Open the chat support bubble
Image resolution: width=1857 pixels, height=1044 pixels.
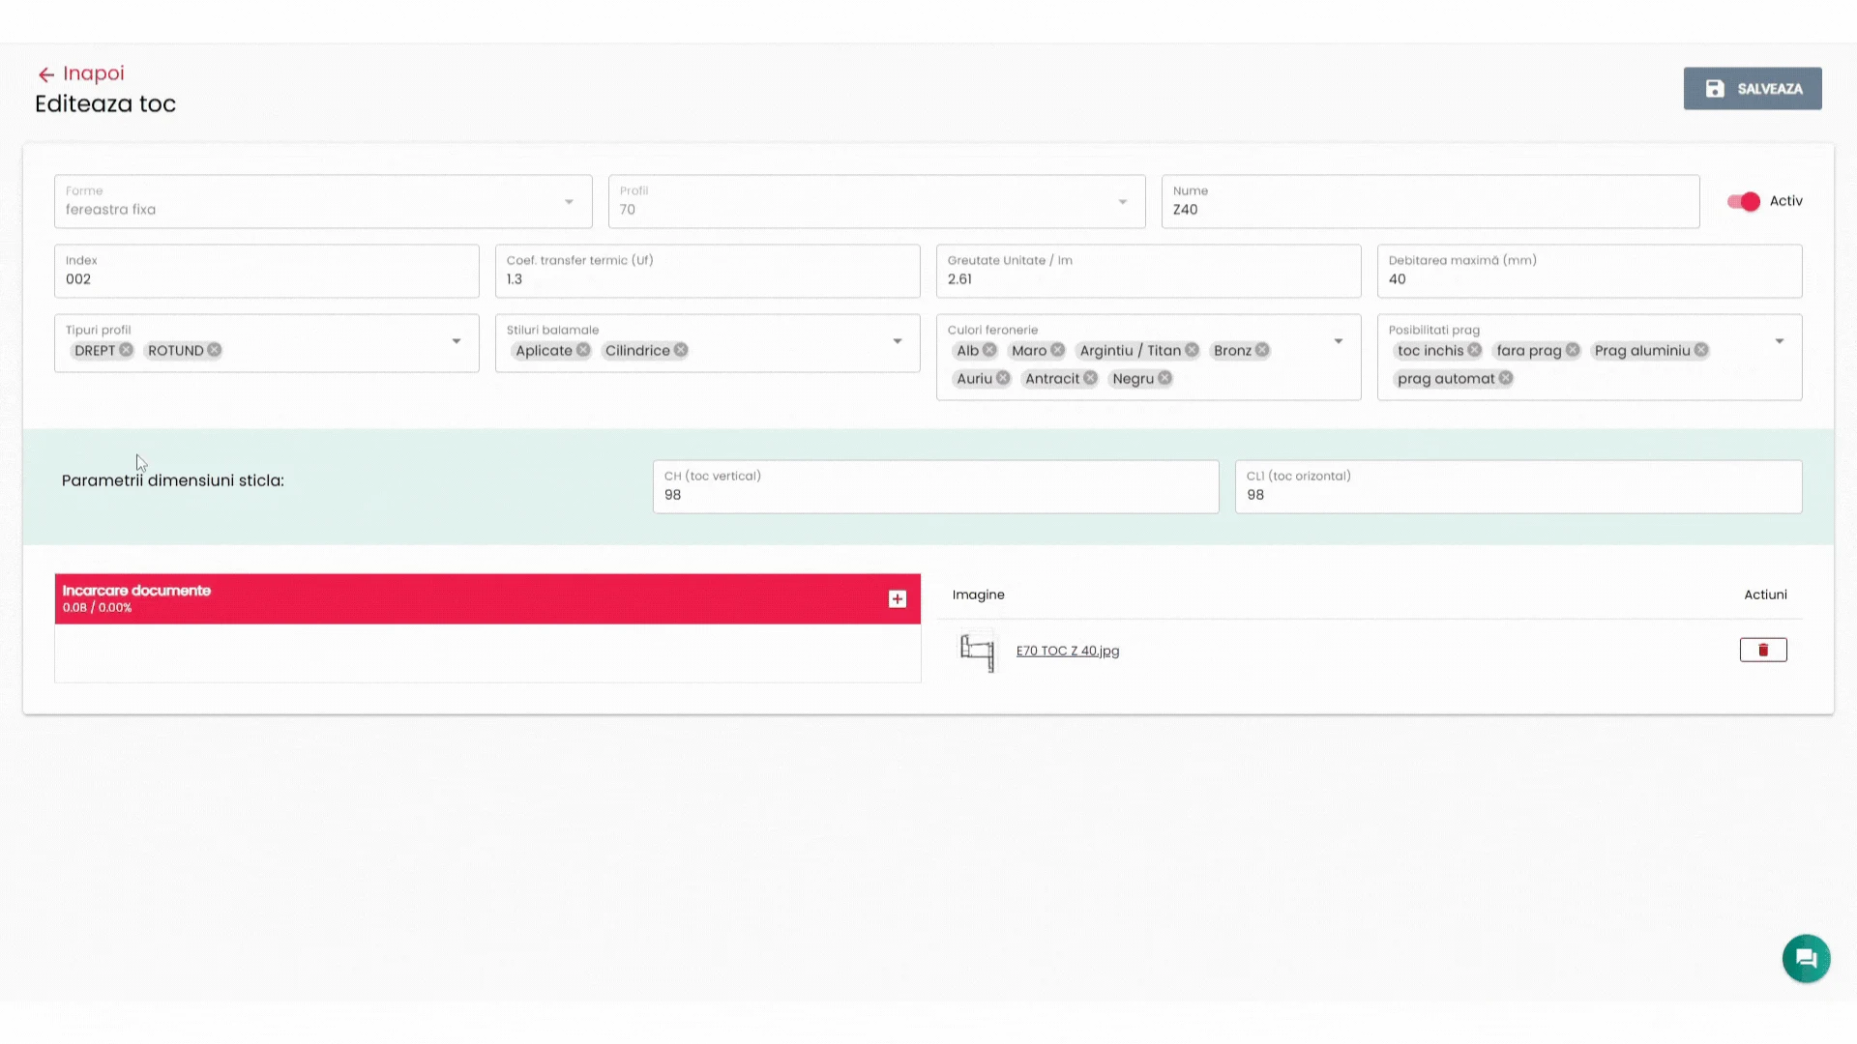[1806, 958]
